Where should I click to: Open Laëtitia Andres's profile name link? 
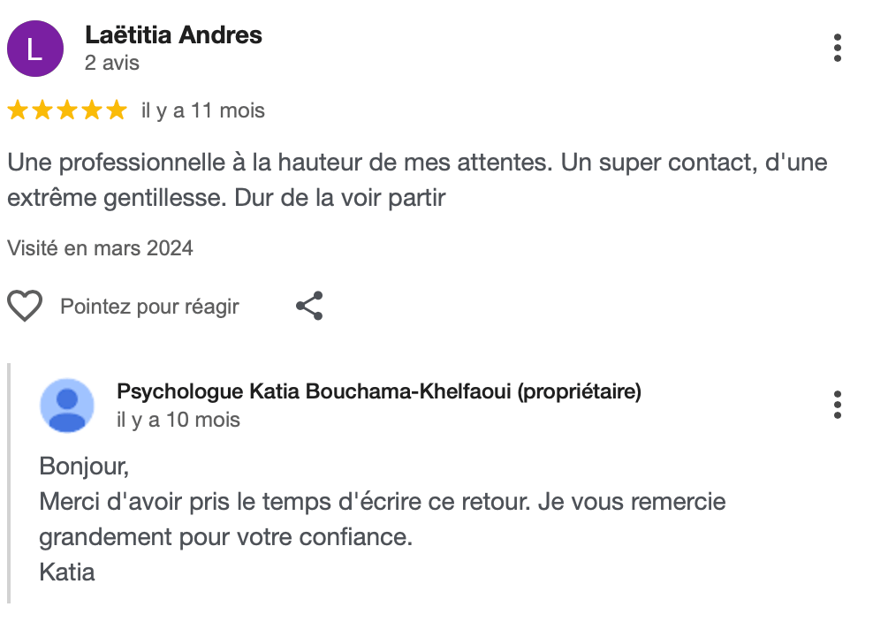point(173,35)
